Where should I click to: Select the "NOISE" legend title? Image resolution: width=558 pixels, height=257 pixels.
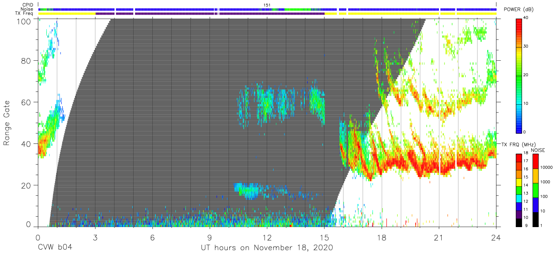coord(537,150)
